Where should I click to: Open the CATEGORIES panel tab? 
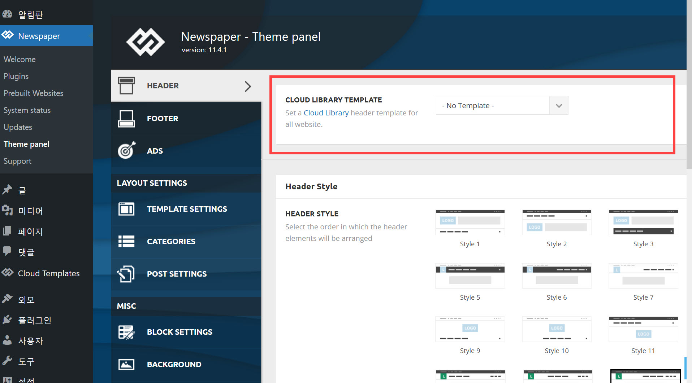186,242
